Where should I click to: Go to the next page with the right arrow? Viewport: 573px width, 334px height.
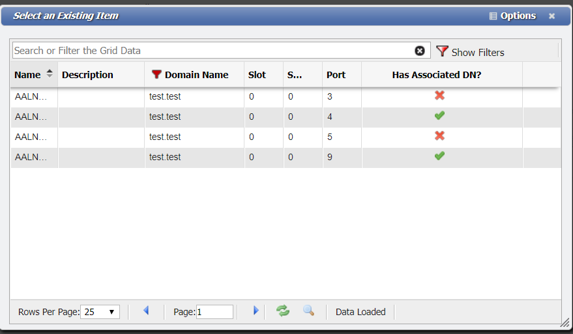point(256,311)
